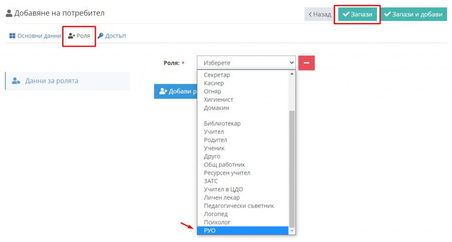452x242 pixels.
Task: Switch to the Достъп tab
Action: (x=112, y=36)
